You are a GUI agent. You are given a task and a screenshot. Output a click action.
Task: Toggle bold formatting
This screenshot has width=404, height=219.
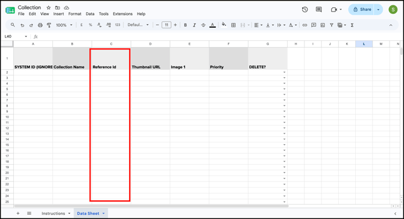(x=185, y=25)
